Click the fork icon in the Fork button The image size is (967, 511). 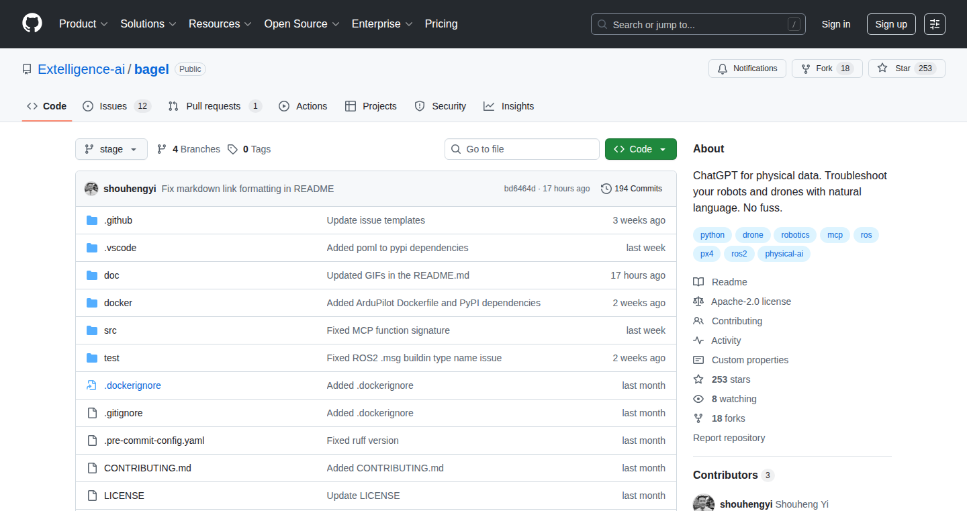pyautogui.click(x=806, y=68)
